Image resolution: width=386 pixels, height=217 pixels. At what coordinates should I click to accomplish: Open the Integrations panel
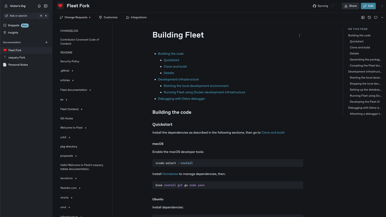coord(136,17)
